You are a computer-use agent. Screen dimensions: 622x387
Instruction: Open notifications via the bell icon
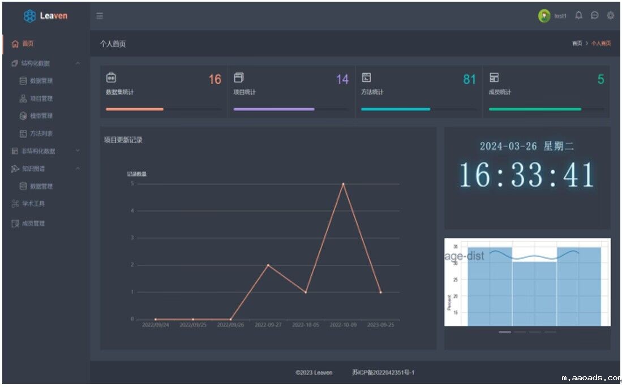tap(578, 16)
